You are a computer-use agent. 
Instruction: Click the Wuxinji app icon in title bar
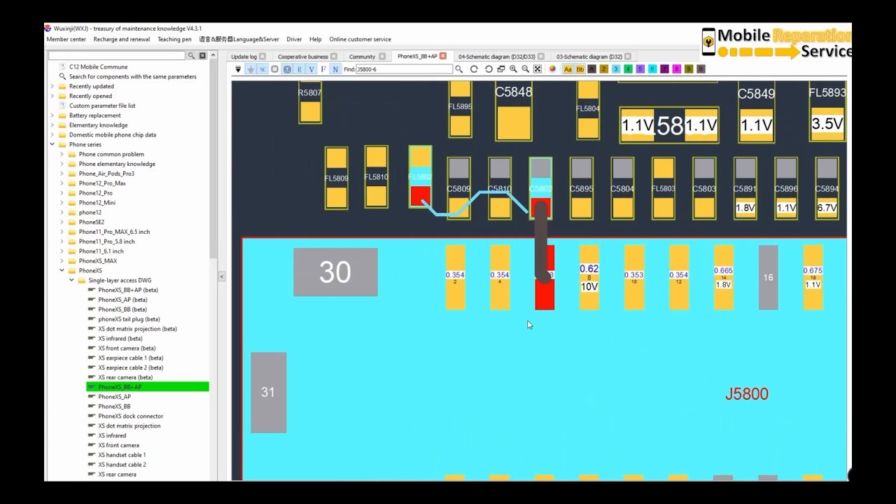[48, 29]
